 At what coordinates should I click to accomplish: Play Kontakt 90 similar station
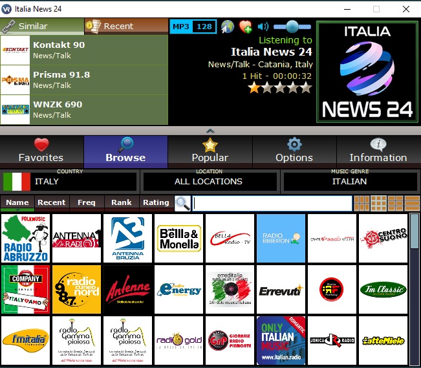tap(84, 50)
